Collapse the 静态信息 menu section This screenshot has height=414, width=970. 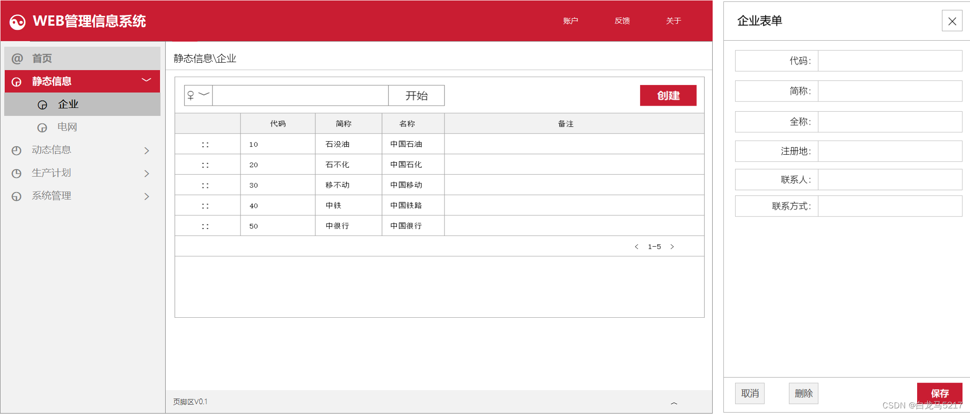[x=146, y=80]
